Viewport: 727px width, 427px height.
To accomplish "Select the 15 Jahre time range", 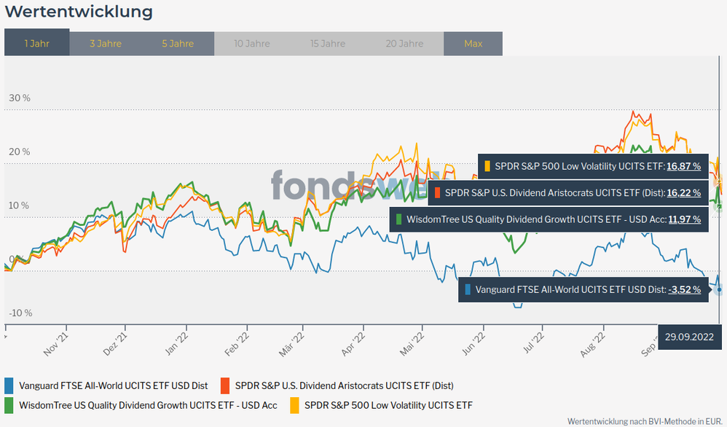I will (328, 44).
